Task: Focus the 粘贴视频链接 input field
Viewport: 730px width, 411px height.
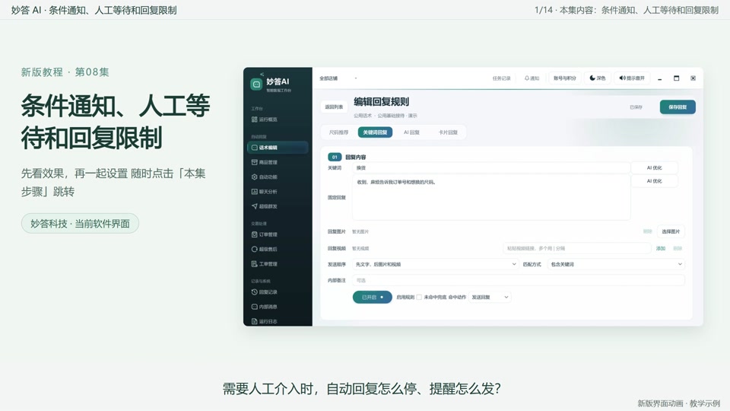Action: (x=577, y=248)
